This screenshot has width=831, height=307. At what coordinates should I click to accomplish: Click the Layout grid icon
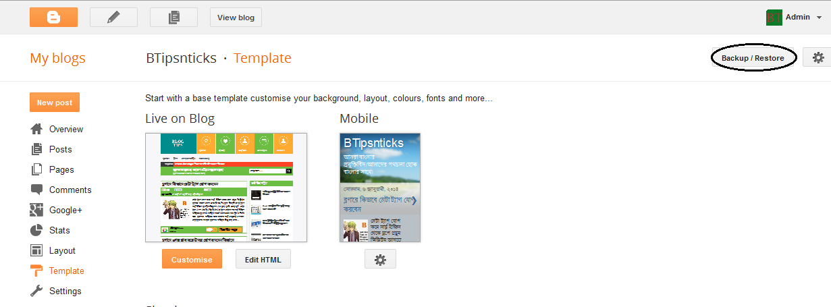click(x=36, y=250)
